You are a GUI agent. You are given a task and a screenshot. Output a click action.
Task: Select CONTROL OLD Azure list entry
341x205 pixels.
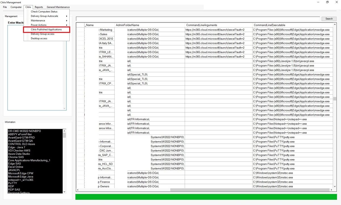pyautogui.click(x=22, y=144)
